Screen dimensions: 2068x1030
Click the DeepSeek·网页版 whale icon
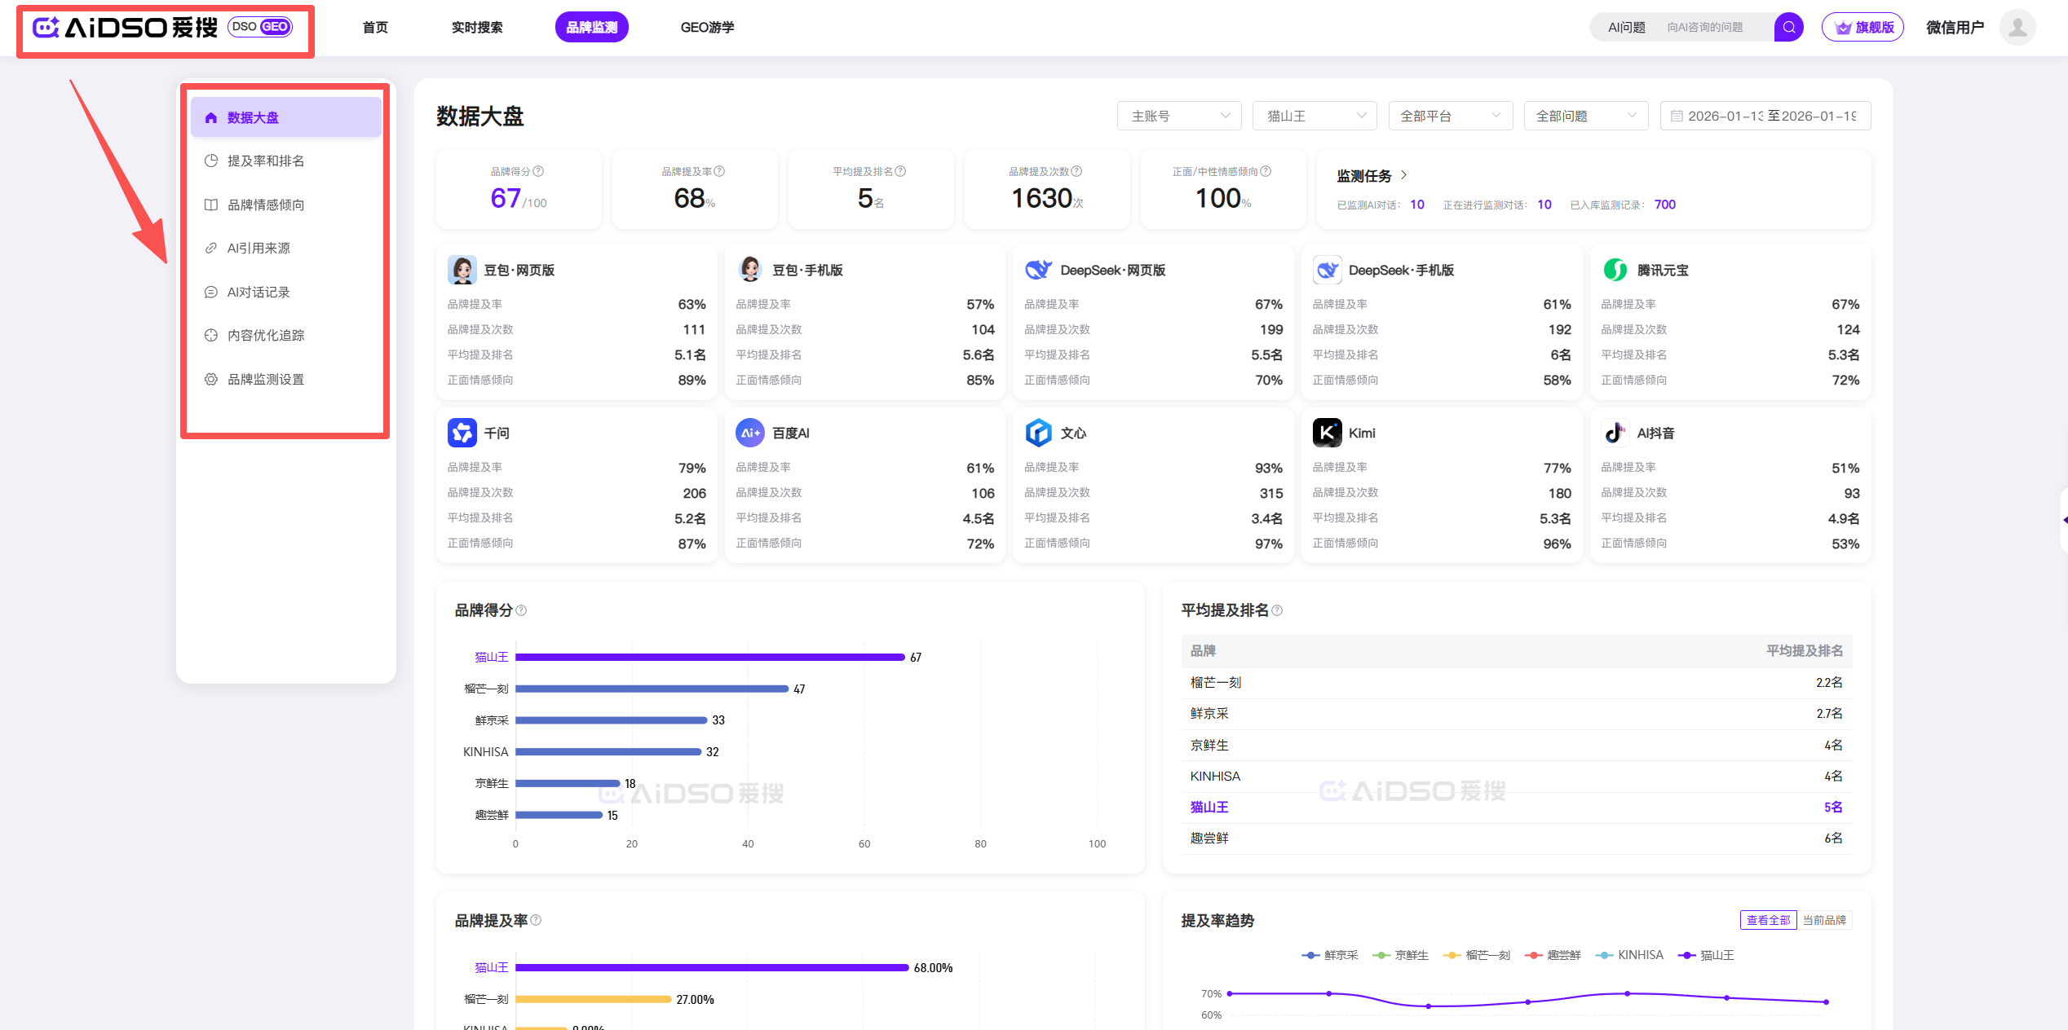(1038, 270)
